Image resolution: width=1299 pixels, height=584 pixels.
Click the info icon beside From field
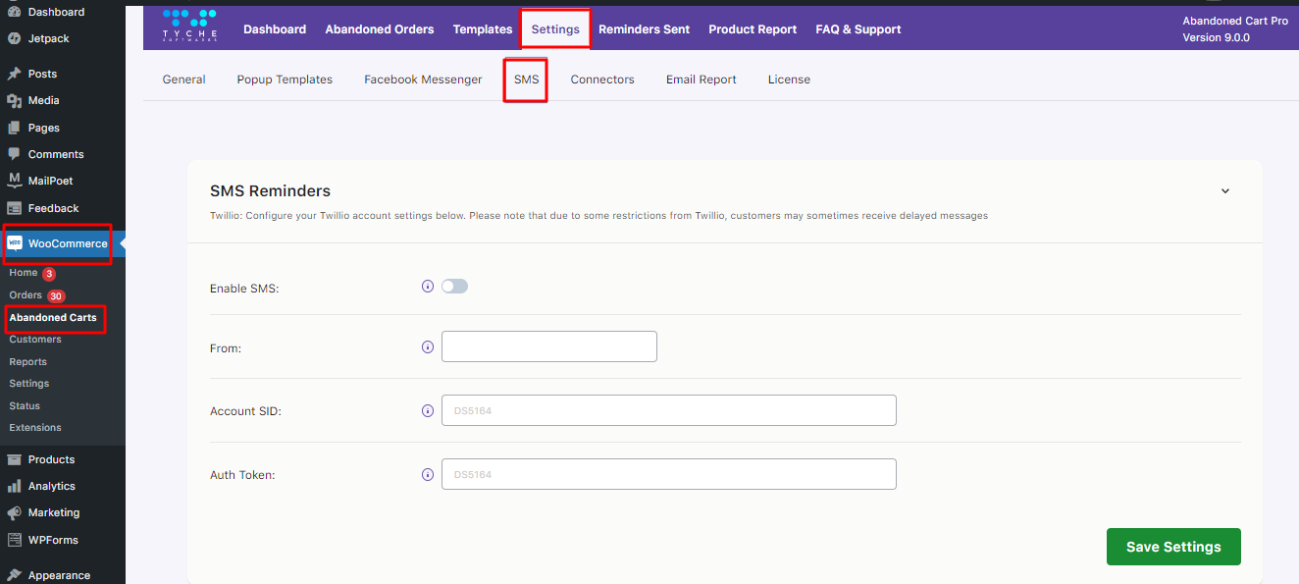coord(428,346)
